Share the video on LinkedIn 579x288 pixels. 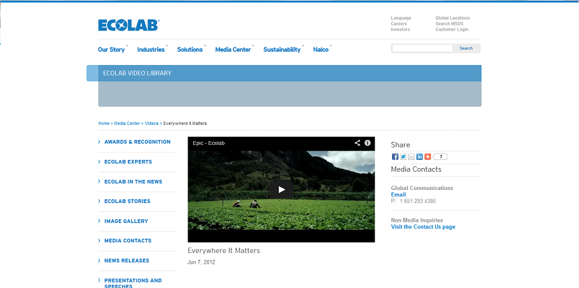click(x=420, y=157)
